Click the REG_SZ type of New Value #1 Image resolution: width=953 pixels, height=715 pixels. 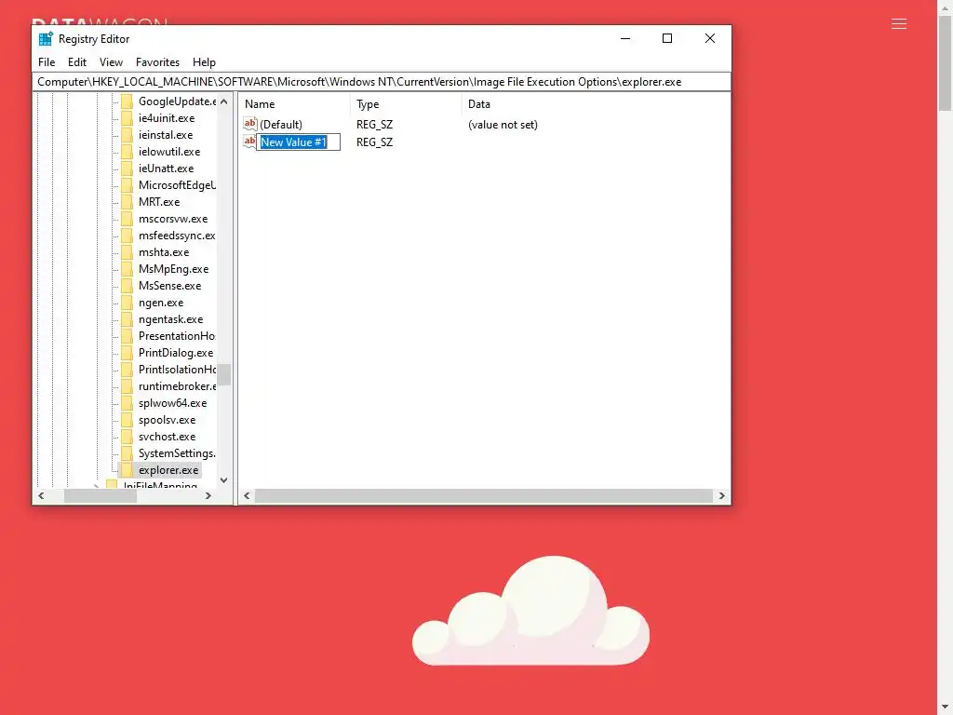(374, 142)
